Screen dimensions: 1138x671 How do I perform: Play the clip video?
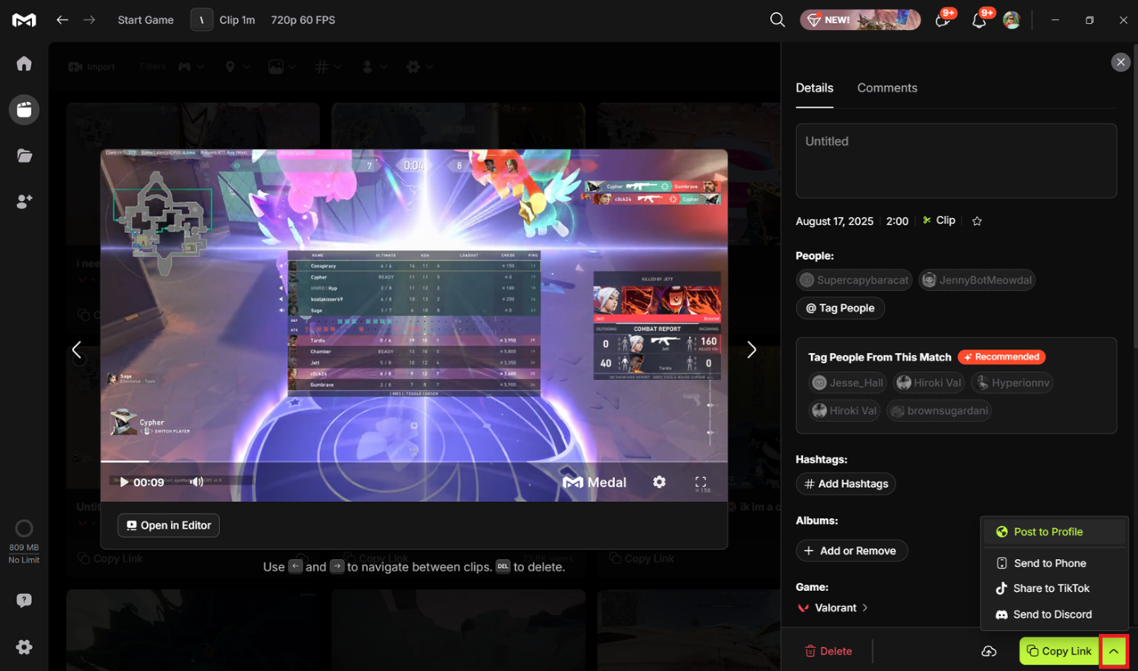pos(124,482)
